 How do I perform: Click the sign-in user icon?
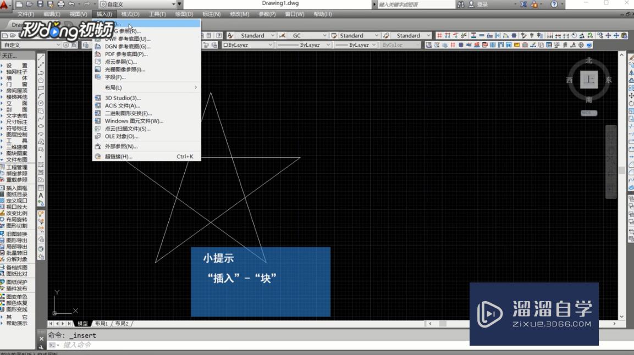pos(471,4)
